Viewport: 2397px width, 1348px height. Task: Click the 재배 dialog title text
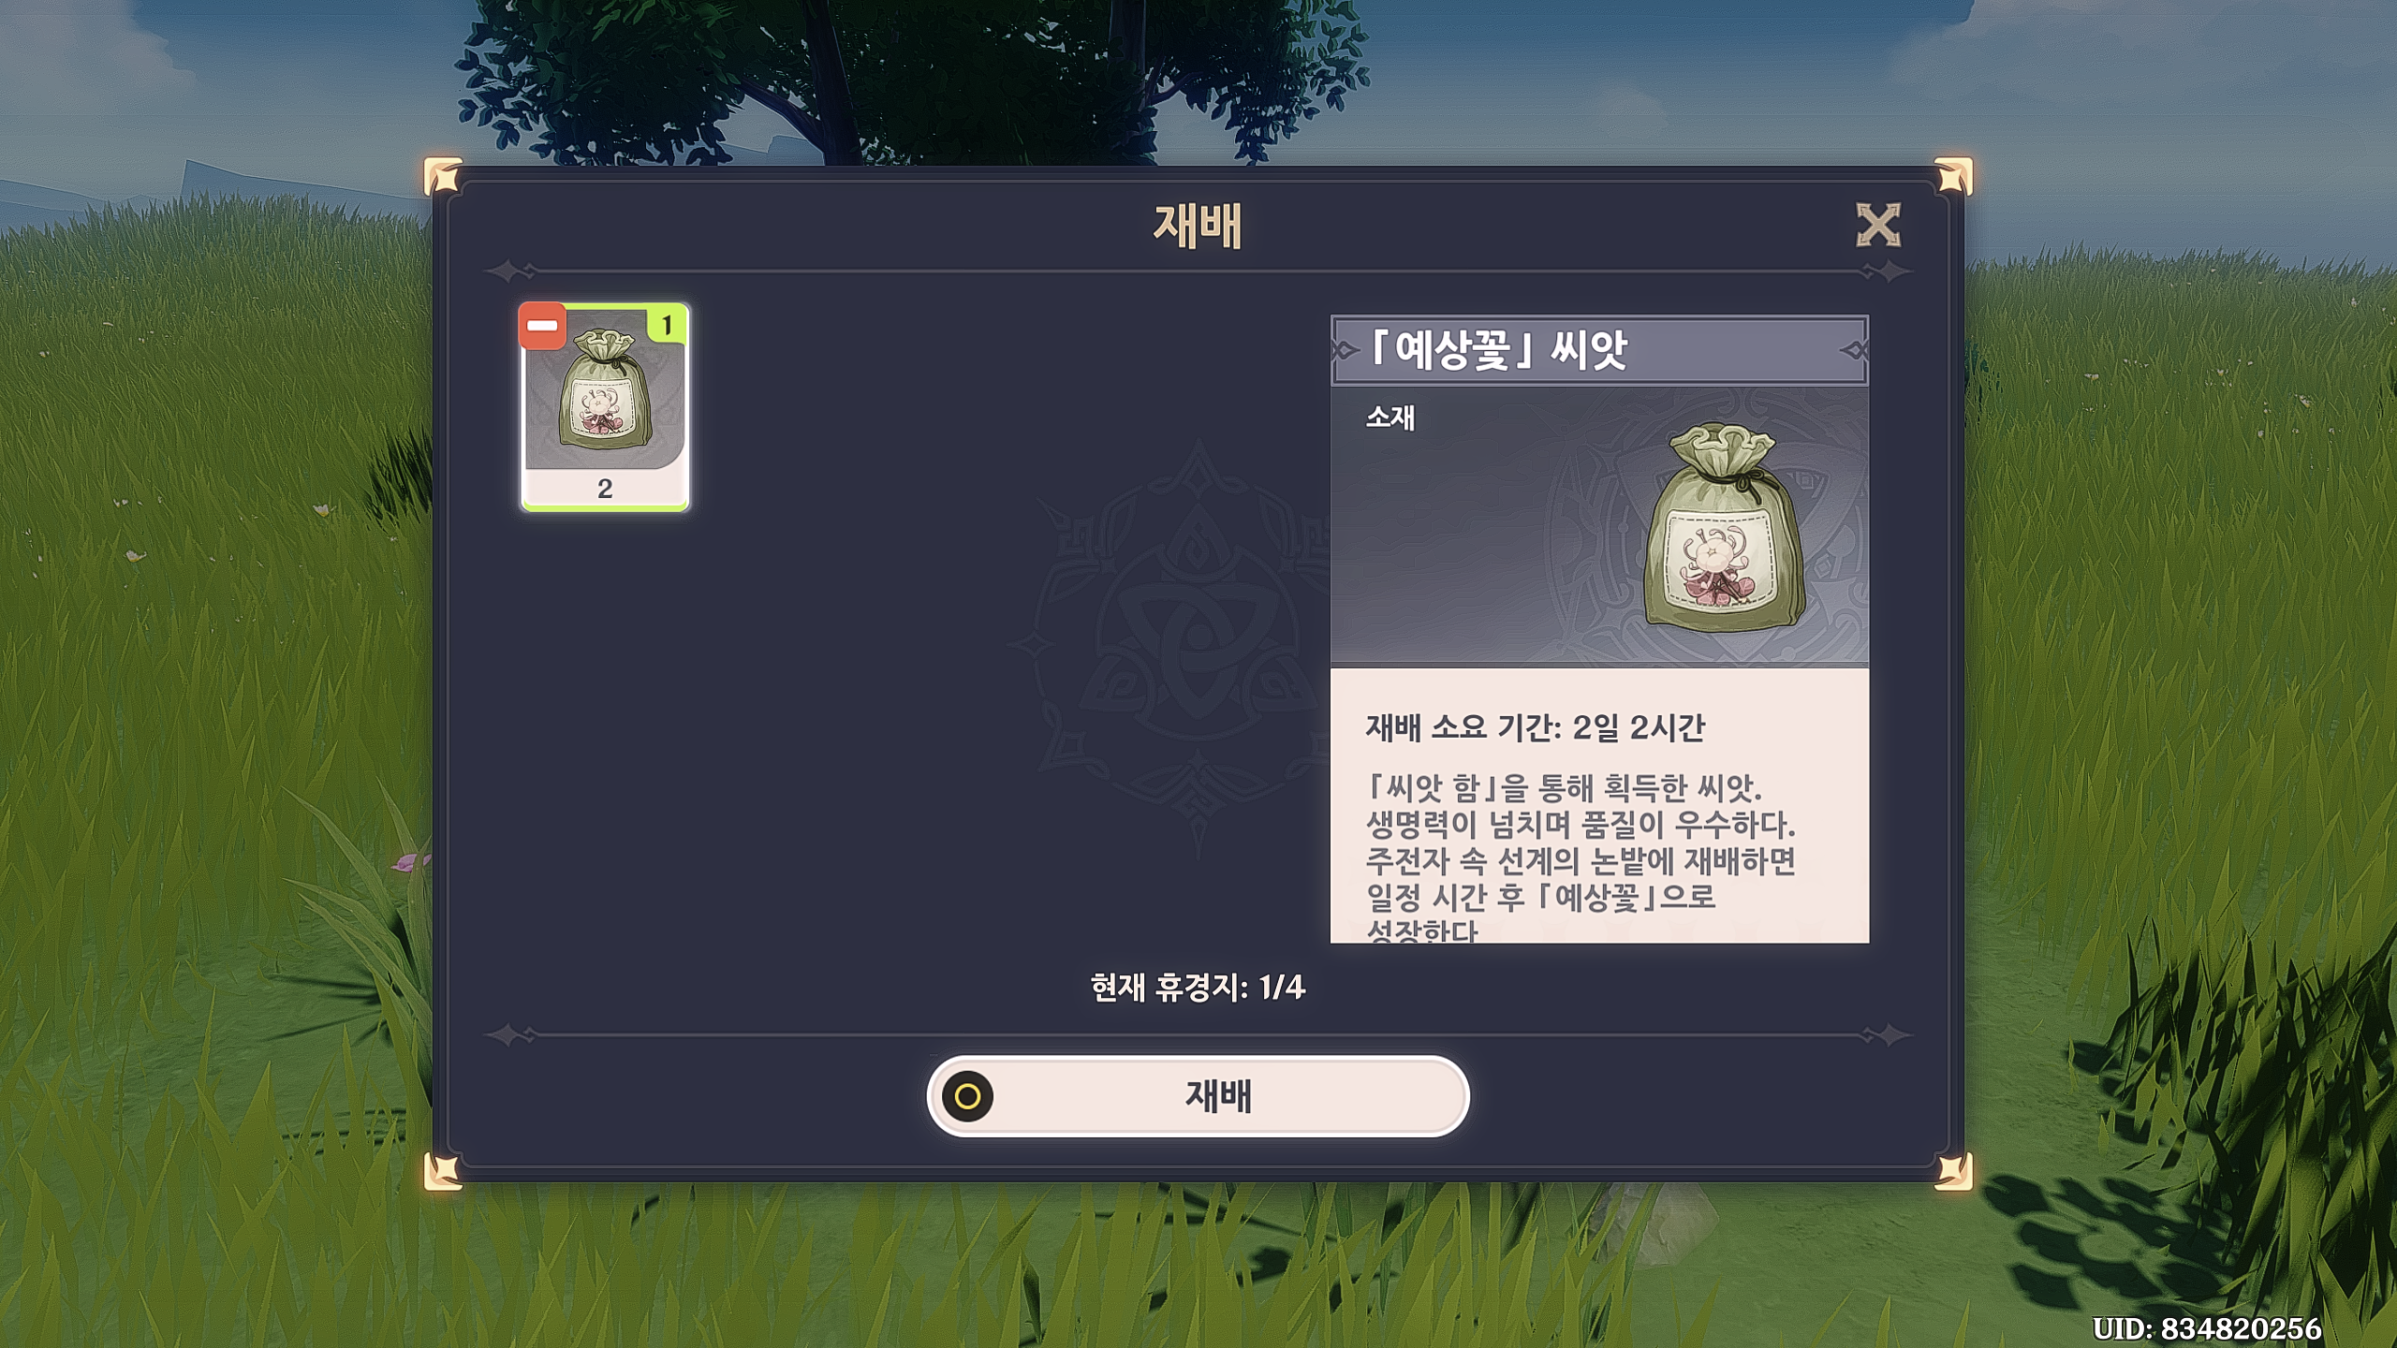pos(1198,227)
